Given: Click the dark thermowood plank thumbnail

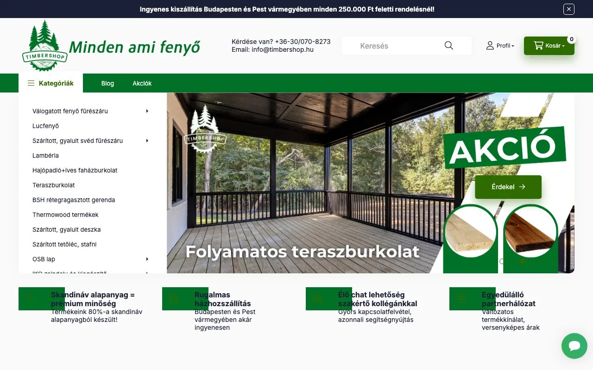Looking at the screenshot, I should [x=530, y=232].
